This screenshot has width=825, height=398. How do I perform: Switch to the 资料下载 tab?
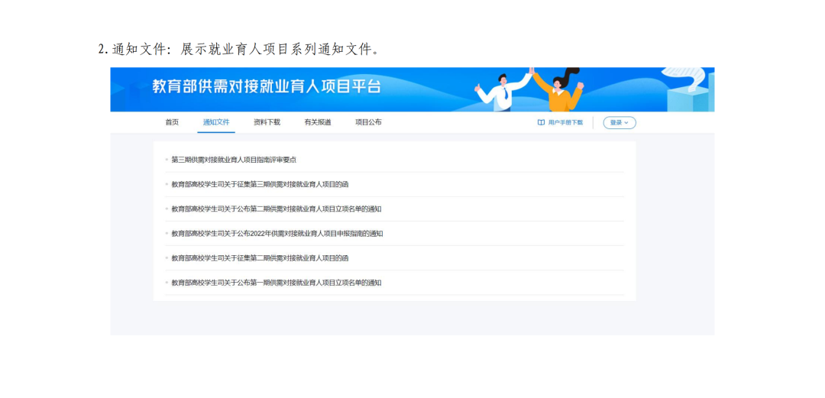click(x=267, y=122)
